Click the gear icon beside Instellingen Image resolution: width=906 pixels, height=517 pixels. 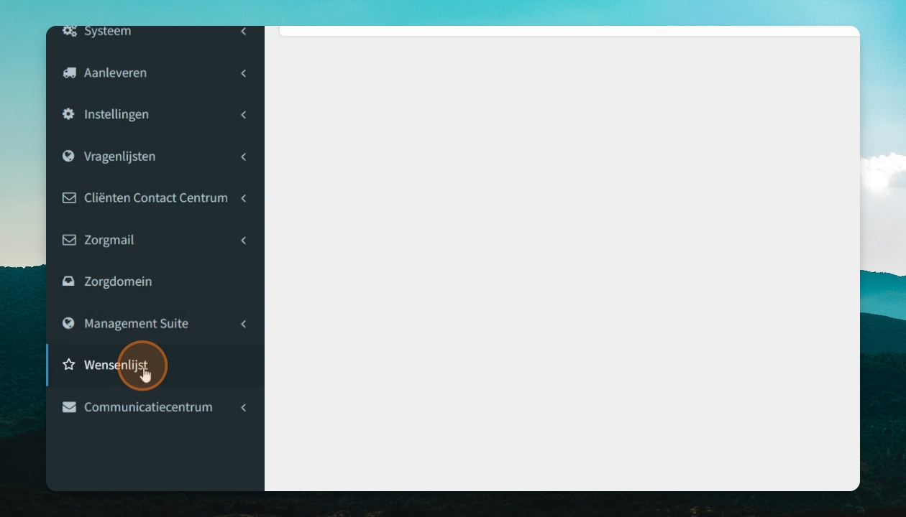click(68, 114)
